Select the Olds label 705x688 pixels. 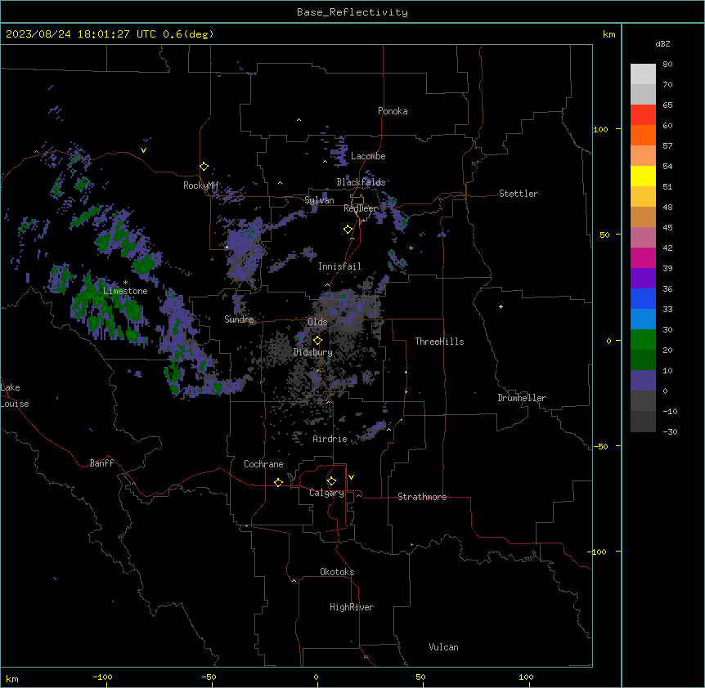[x=317, y=322]
